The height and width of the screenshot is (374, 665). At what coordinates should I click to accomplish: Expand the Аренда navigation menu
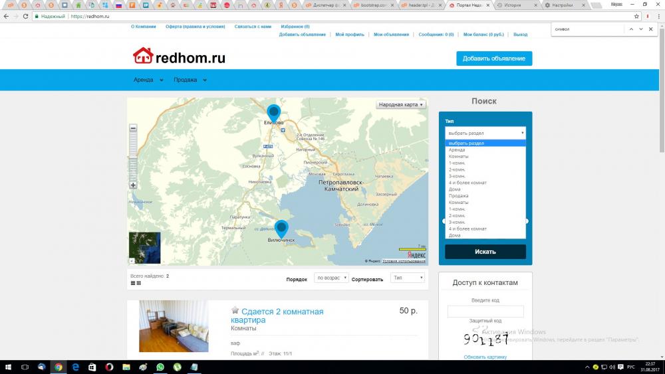[148, 80]
